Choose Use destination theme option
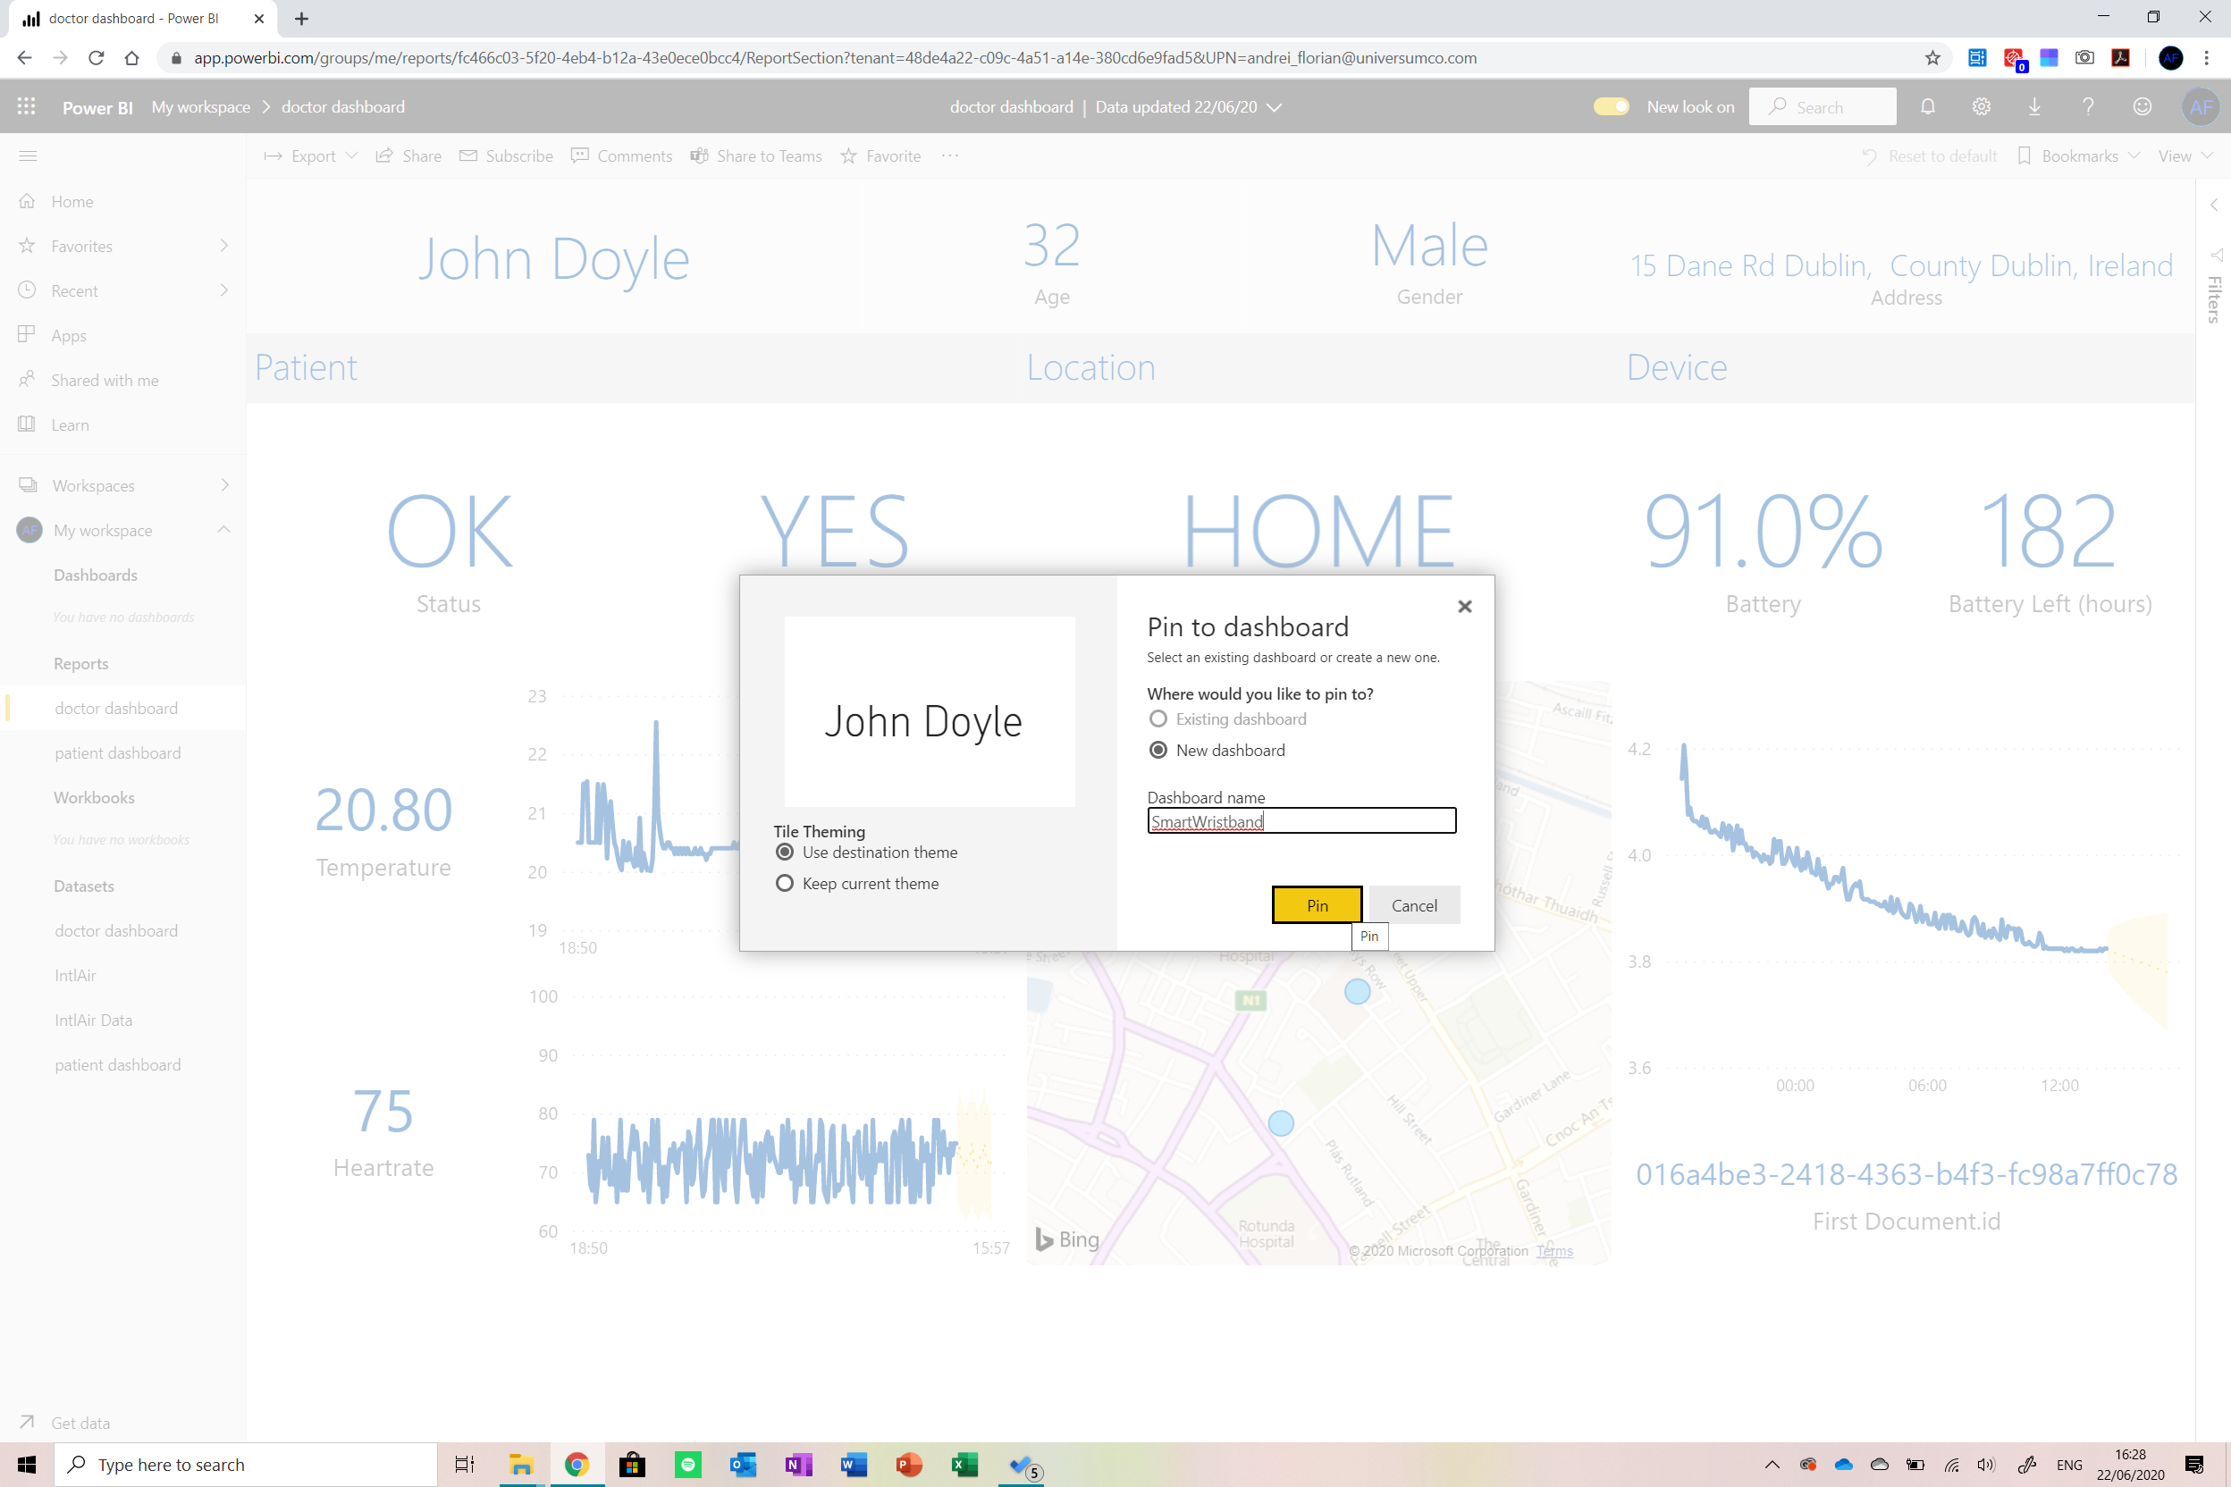Image resolution: width=2231 pixels, height=1487 pixels. pyautogui.click(x=785, y=852)
